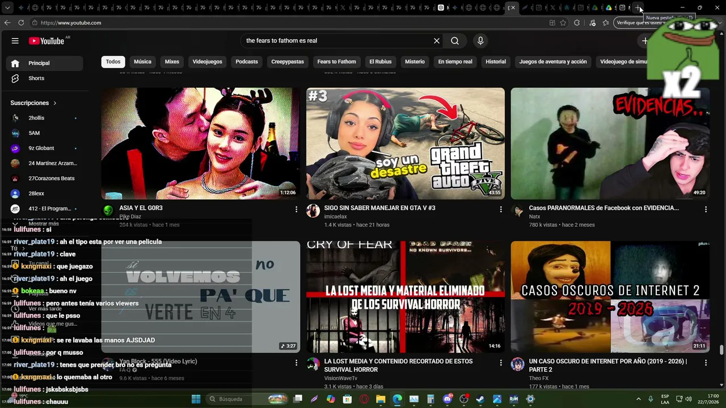Open the volume control in system tray
The image size is (726, 408).
[x=689, y=399]
